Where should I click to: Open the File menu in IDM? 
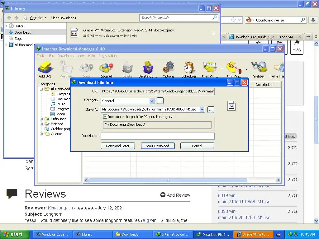(51, 56)
